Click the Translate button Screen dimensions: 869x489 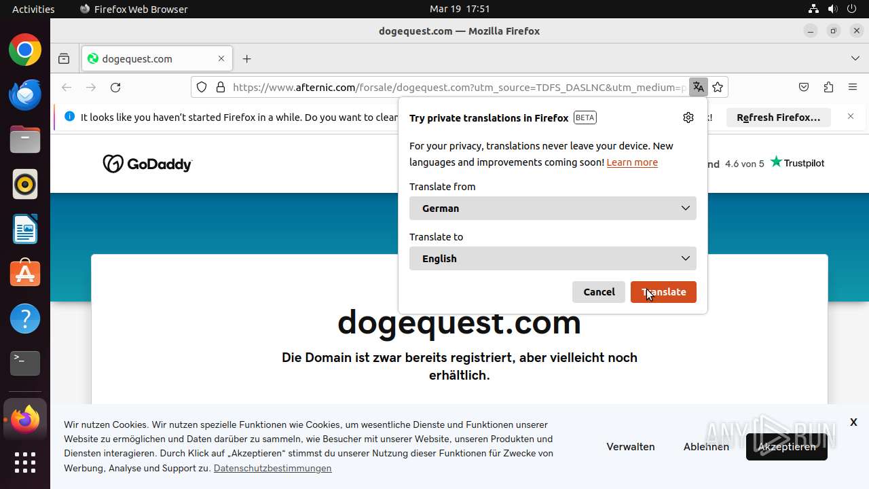(663, 292)
